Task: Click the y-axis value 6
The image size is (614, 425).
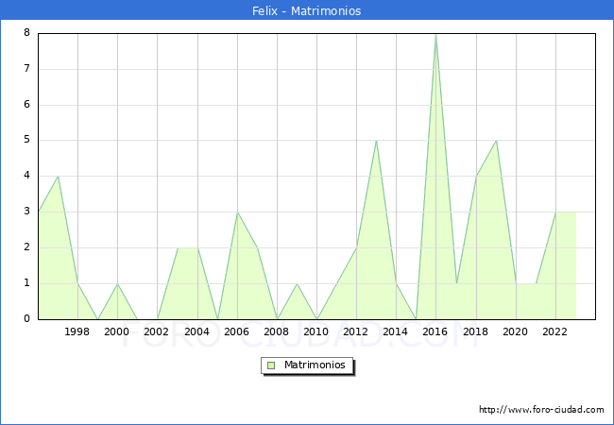Action: click(26, 104)
